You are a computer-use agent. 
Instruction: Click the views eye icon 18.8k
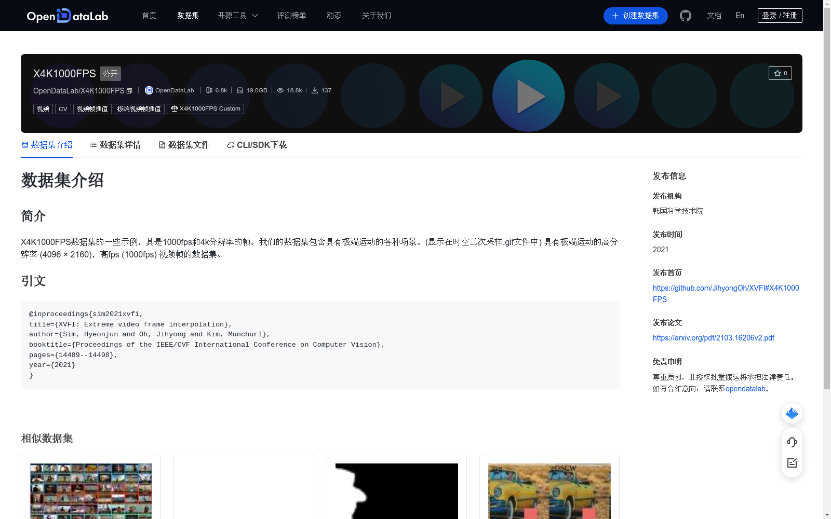point(280,90)
